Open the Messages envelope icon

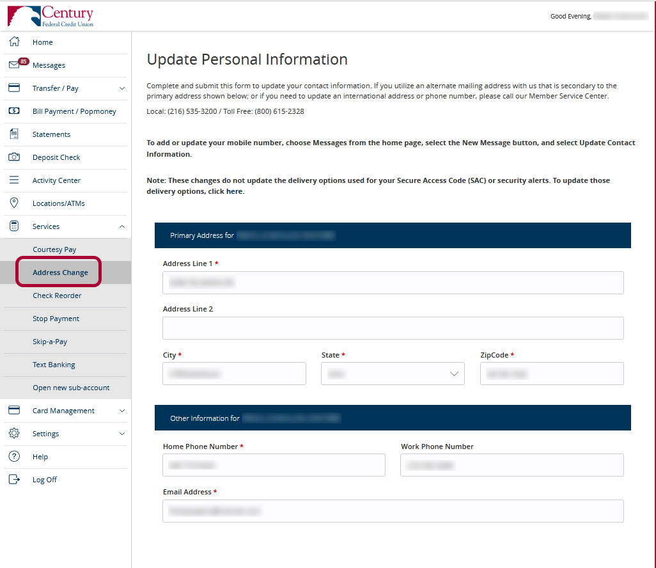point(14,65)
